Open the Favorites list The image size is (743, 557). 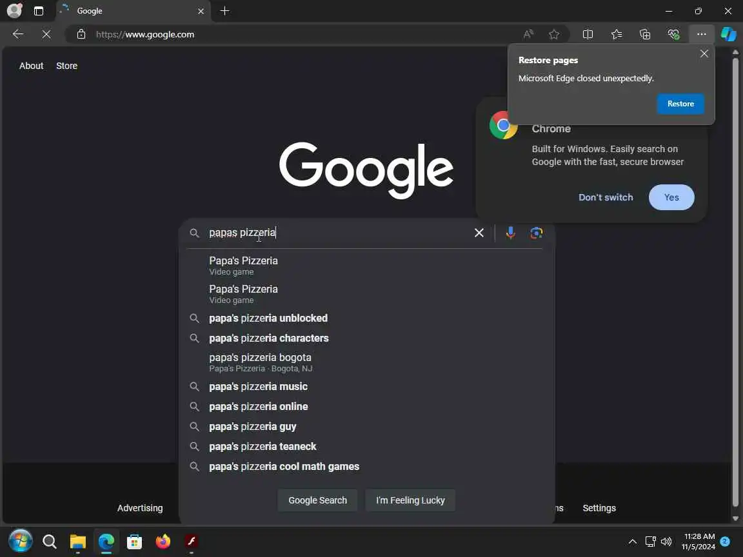617,34
